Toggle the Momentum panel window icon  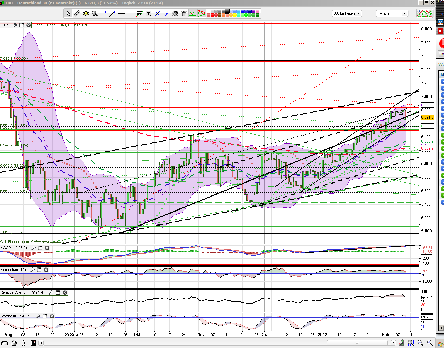[x=39, y=270]
